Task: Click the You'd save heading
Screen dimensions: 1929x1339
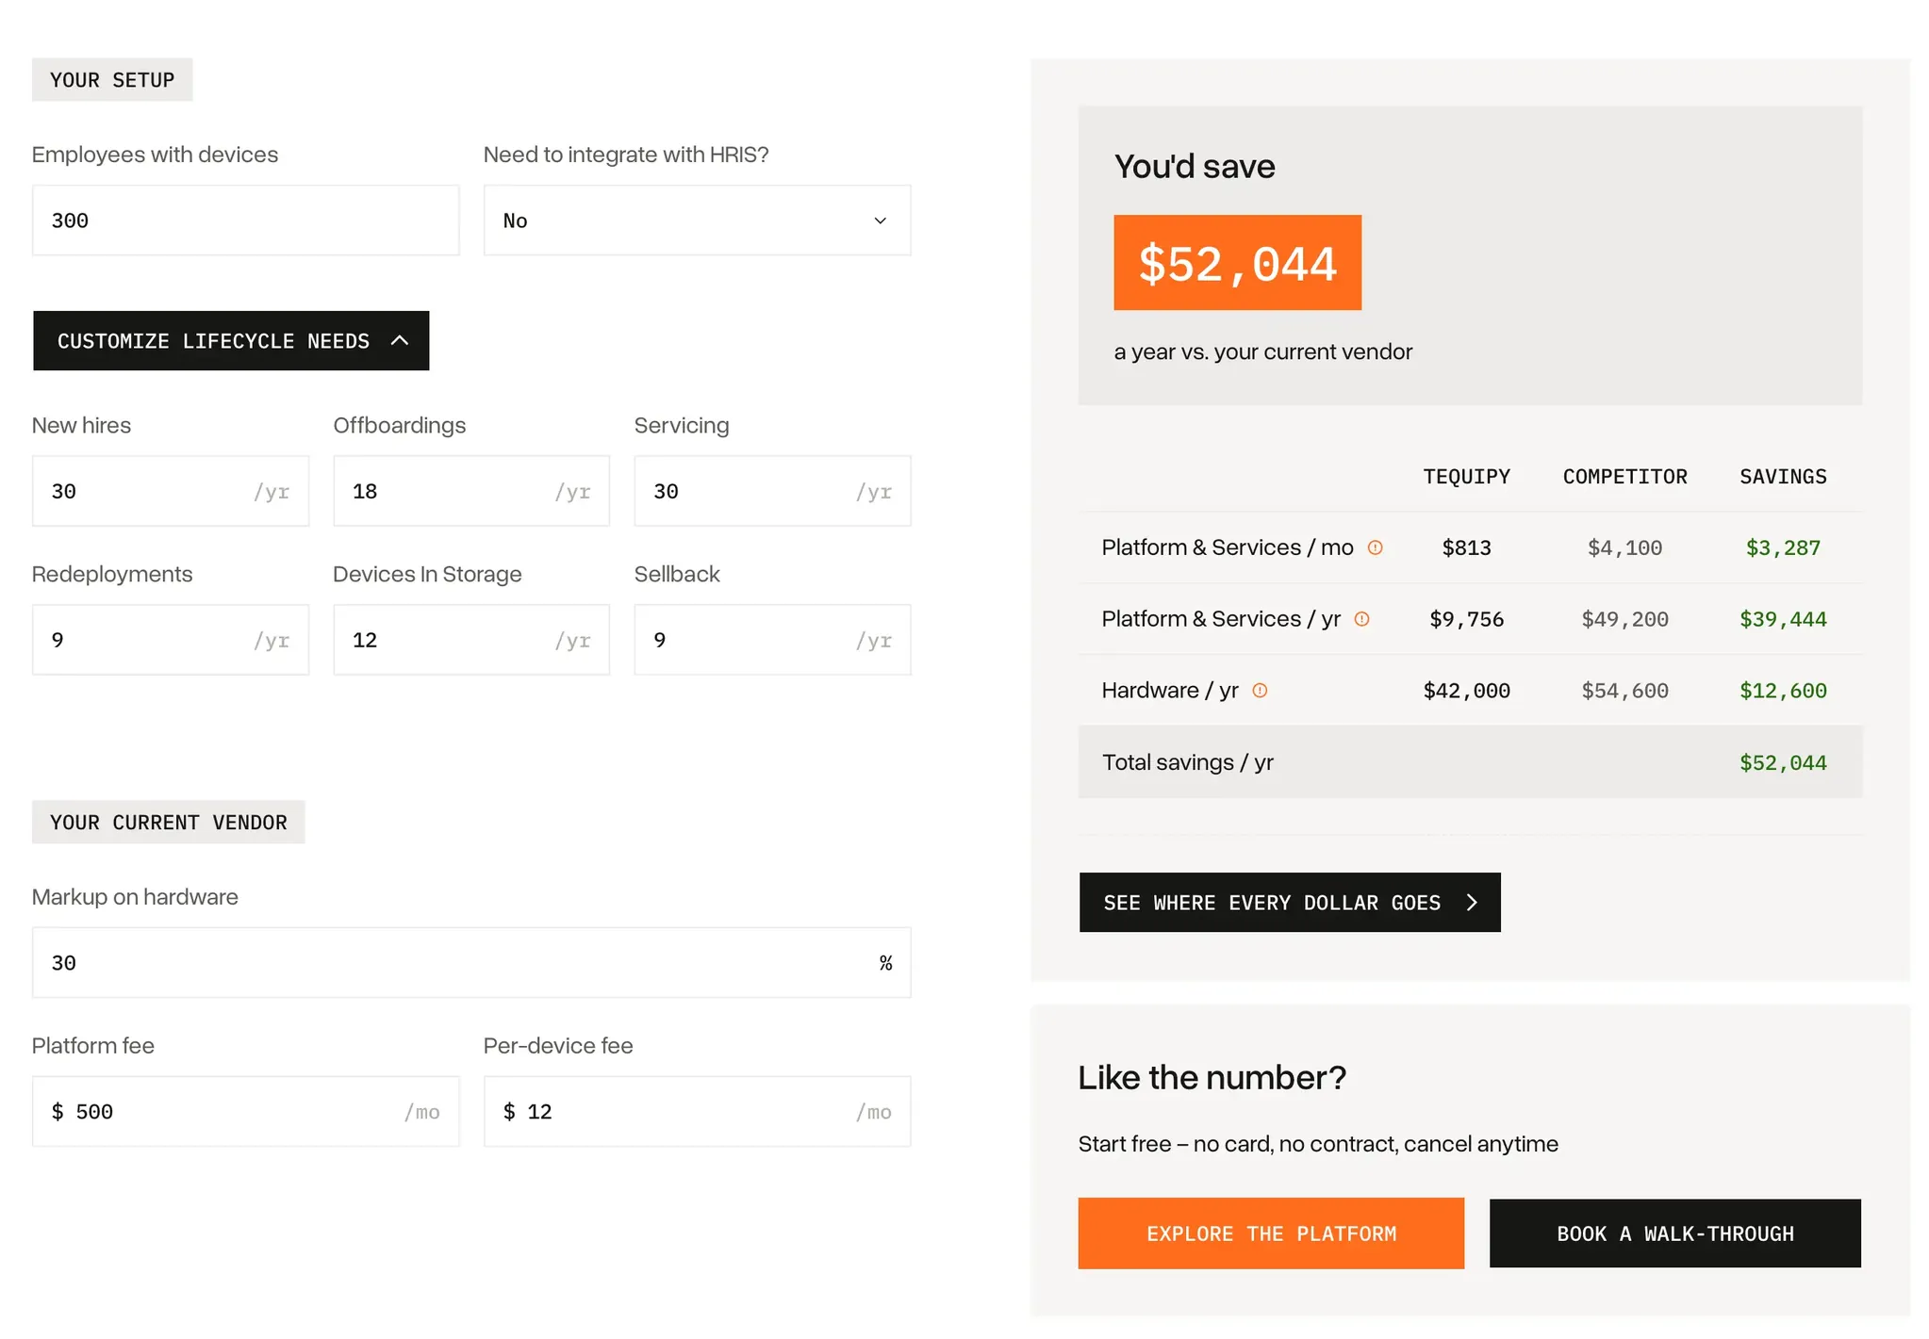Action: tap(1195, 167)
